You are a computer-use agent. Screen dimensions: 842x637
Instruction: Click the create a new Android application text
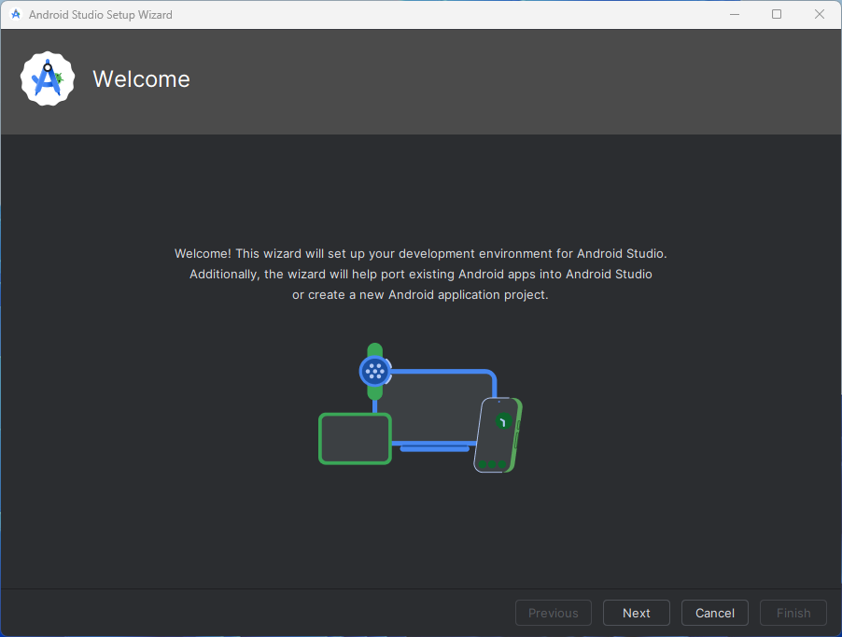[420, 295]
